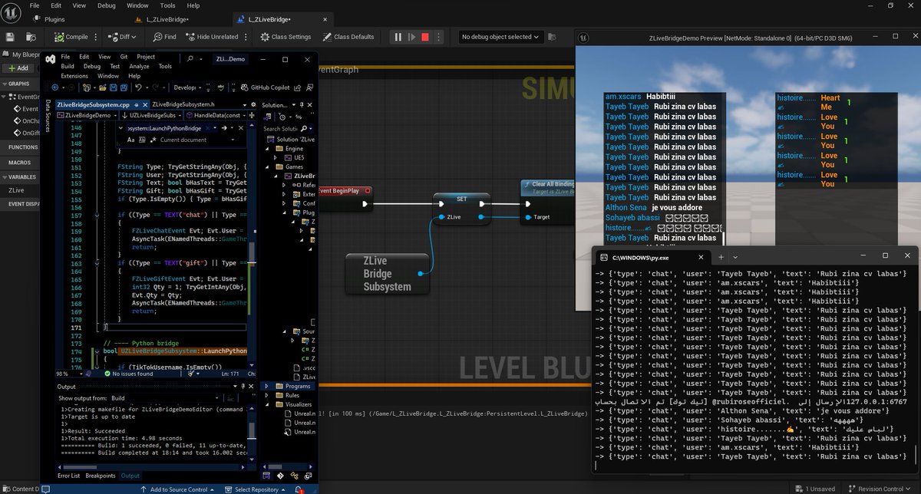Pin the Output window
Screen dimensions: 921x494
coord(244,386)
